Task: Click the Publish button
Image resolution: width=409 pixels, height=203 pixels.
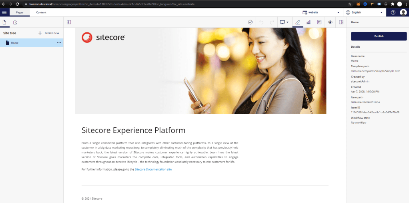Action: point(379,36)
